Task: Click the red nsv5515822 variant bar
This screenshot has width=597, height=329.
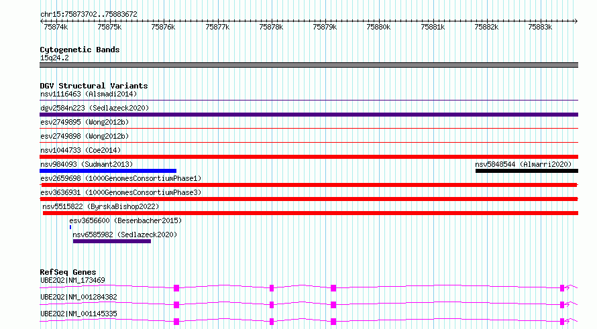Action: pyautogui.click(x=311, y=213)
